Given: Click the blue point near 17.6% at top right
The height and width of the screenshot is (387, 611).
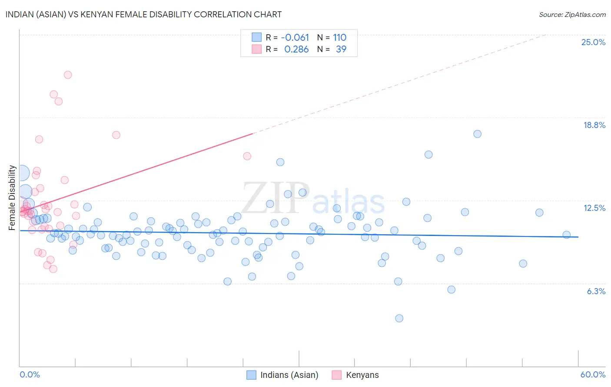Looking at the screenshot, I should click(x=478, y=134).
